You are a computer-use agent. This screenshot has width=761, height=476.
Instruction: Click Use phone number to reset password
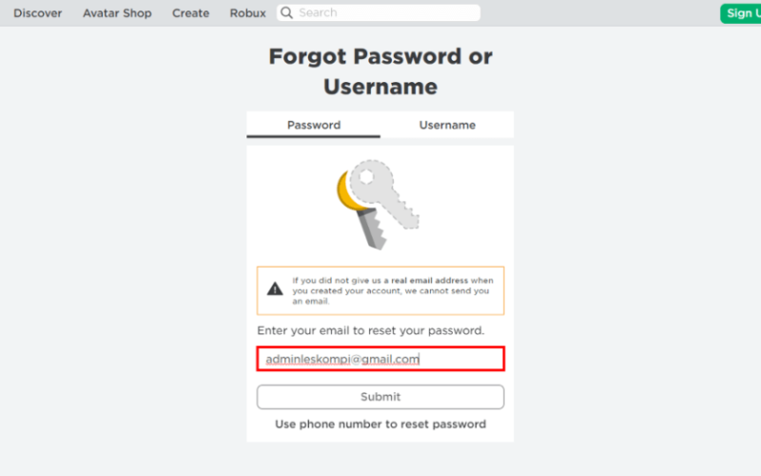point(380,424)
